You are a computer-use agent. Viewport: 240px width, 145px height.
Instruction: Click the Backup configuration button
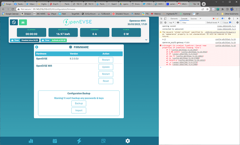pos(79,103)
